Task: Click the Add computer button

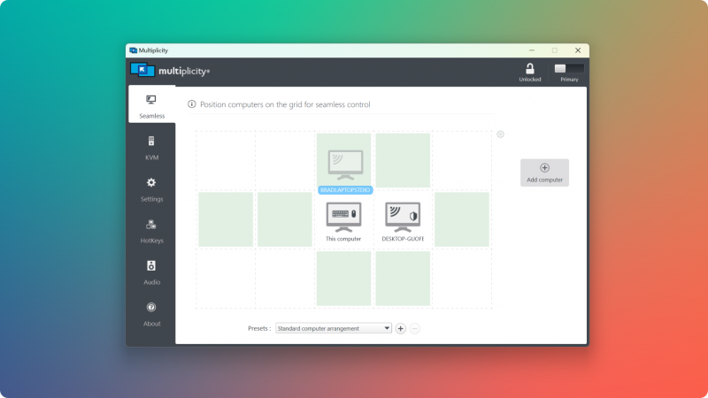Action: point(544,172)
